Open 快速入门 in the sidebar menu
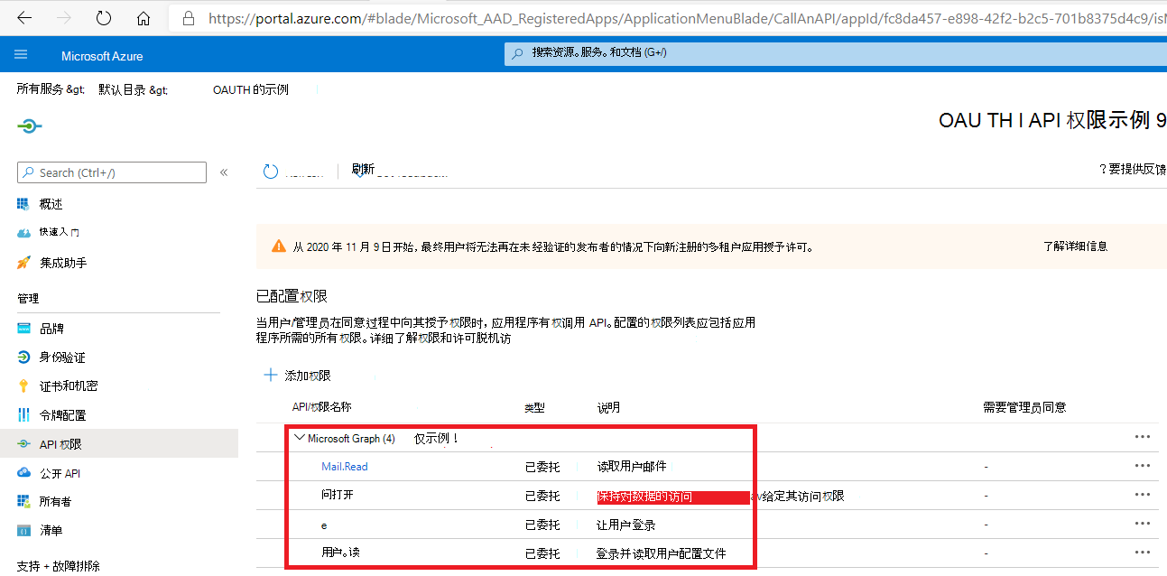The image size is (1167, 576). click(x=60, y=233)
